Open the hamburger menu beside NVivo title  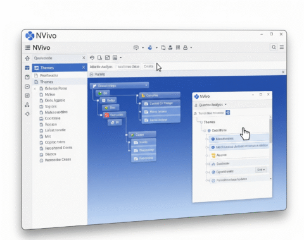tap(27, 47)
